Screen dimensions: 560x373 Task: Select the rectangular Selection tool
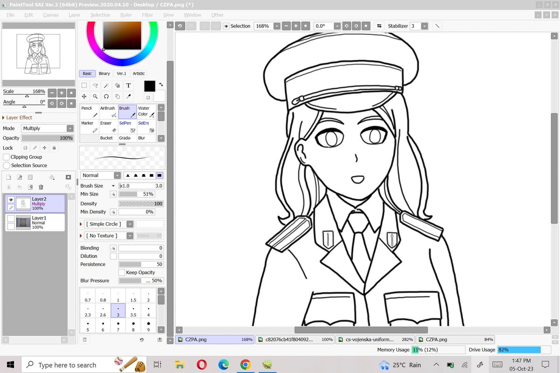[84, 85]
